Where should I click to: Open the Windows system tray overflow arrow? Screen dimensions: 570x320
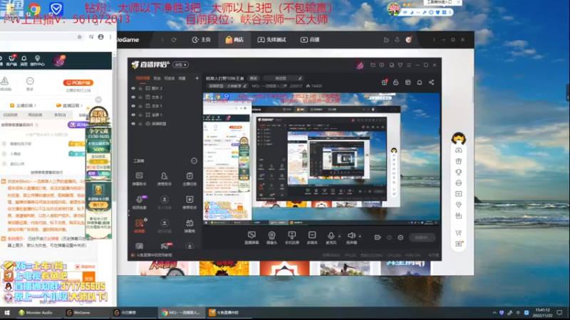point(494,313)
